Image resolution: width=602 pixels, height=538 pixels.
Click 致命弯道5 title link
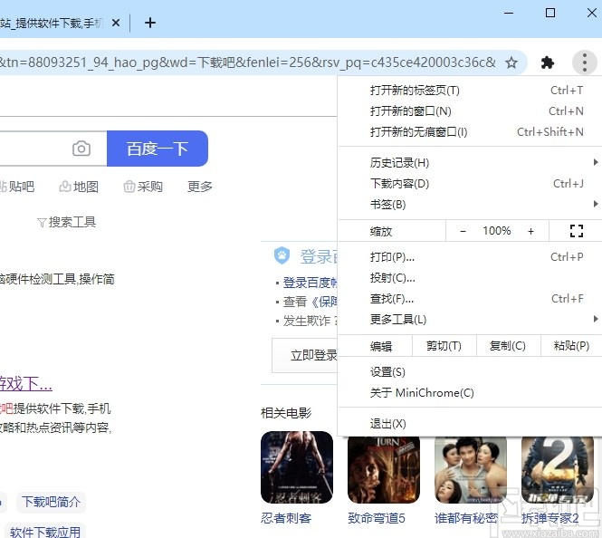pyautogui.click(x=377, y=518)
